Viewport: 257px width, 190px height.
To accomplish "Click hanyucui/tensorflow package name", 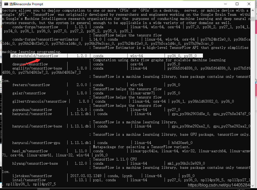I will pyautogui.click(x=32, y=114).
